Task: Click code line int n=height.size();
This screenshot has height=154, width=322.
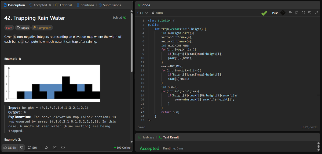Action: click(x=177, y=33)
